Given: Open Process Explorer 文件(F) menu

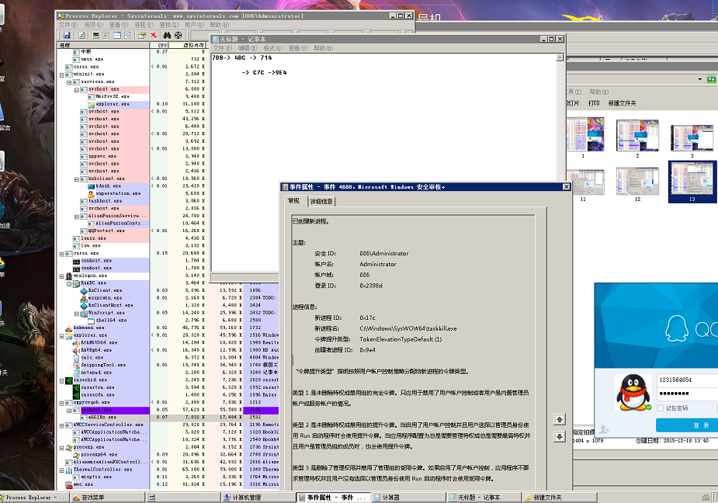Looking at the screenshot, I should pyautogui.click(x=68, y=25).
